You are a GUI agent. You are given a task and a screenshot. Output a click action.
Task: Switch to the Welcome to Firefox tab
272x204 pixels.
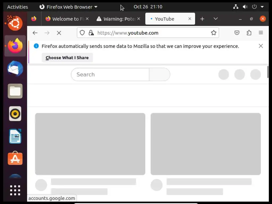point(67,19)
